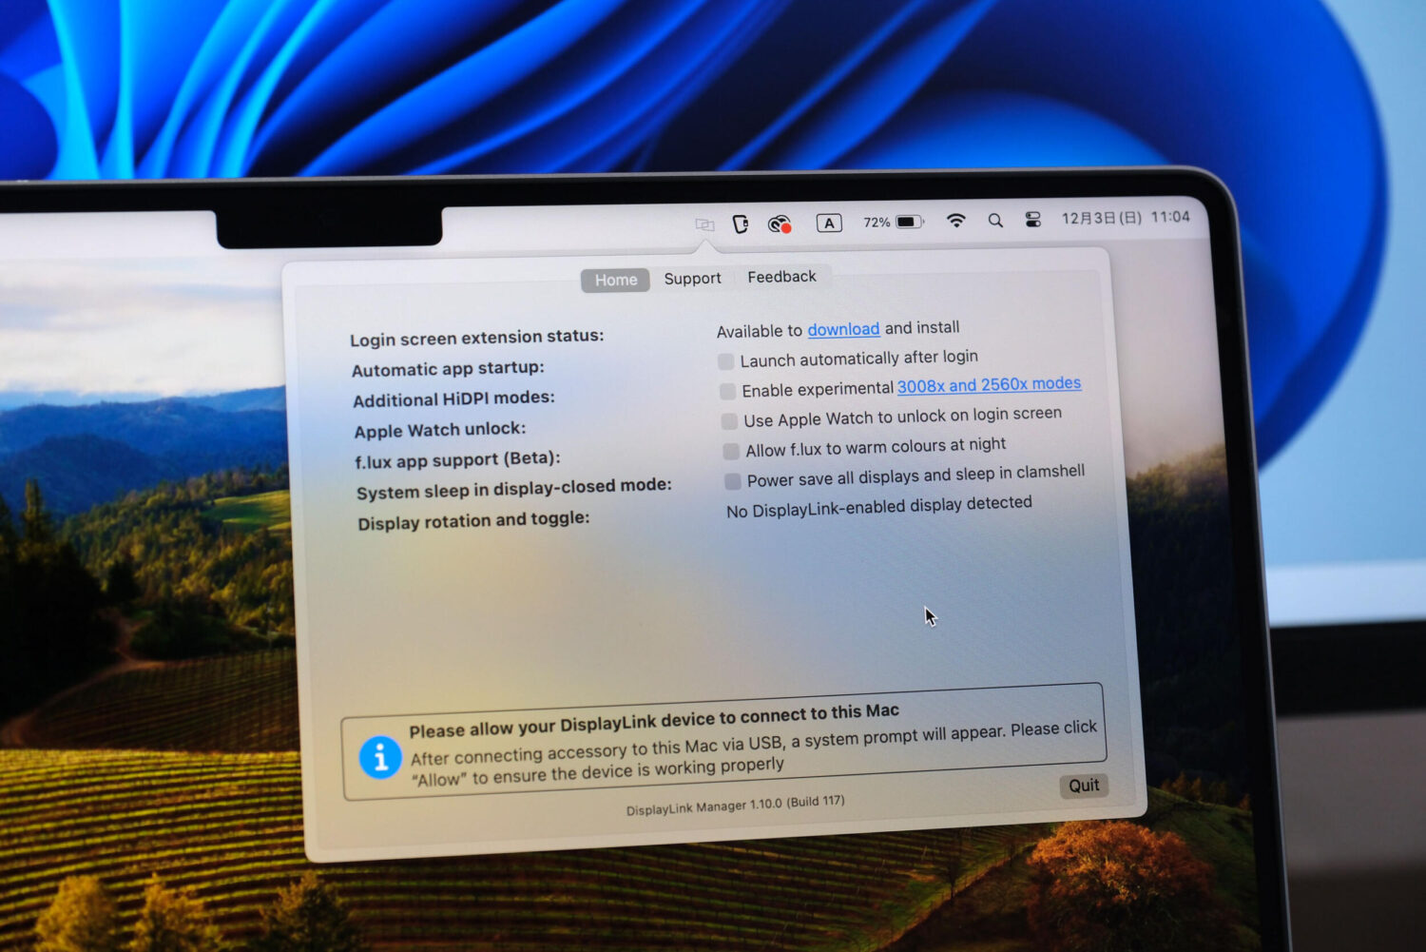Tick Enable experimental HiDPI modes checkbox

[728, 392]
